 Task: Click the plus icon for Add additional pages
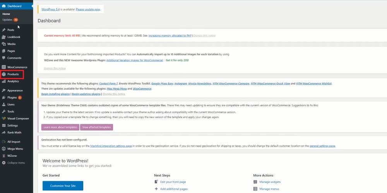[156, 189]
